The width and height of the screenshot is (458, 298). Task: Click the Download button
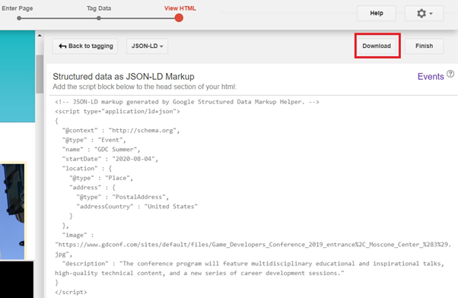tap(376, 46)
